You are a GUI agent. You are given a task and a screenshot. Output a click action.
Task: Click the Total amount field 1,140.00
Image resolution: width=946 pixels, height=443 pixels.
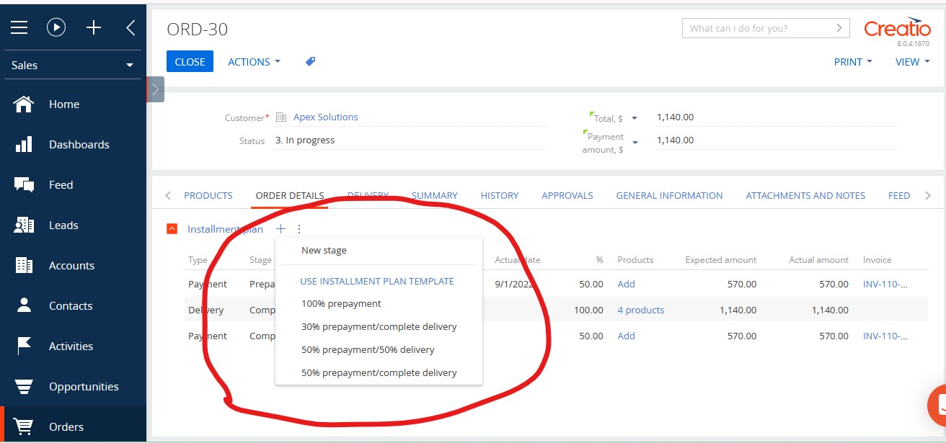(777, 117)
